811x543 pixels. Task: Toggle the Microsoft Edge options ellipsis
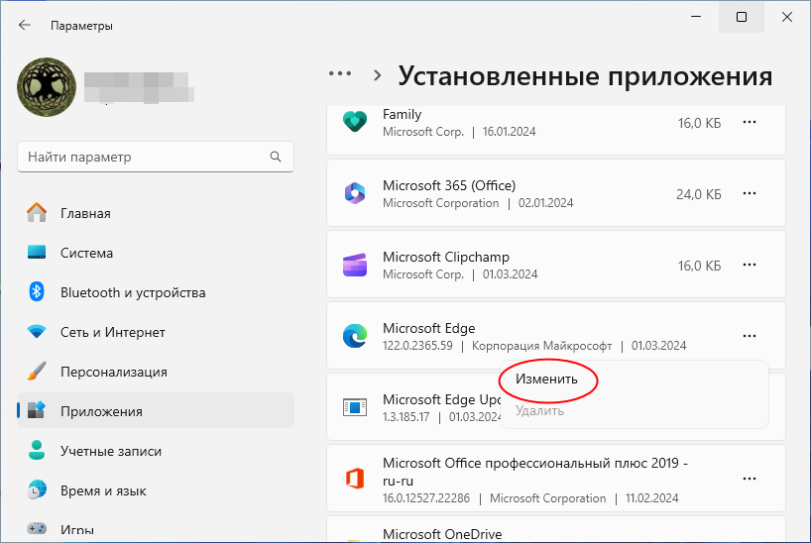tap(750, 336)
